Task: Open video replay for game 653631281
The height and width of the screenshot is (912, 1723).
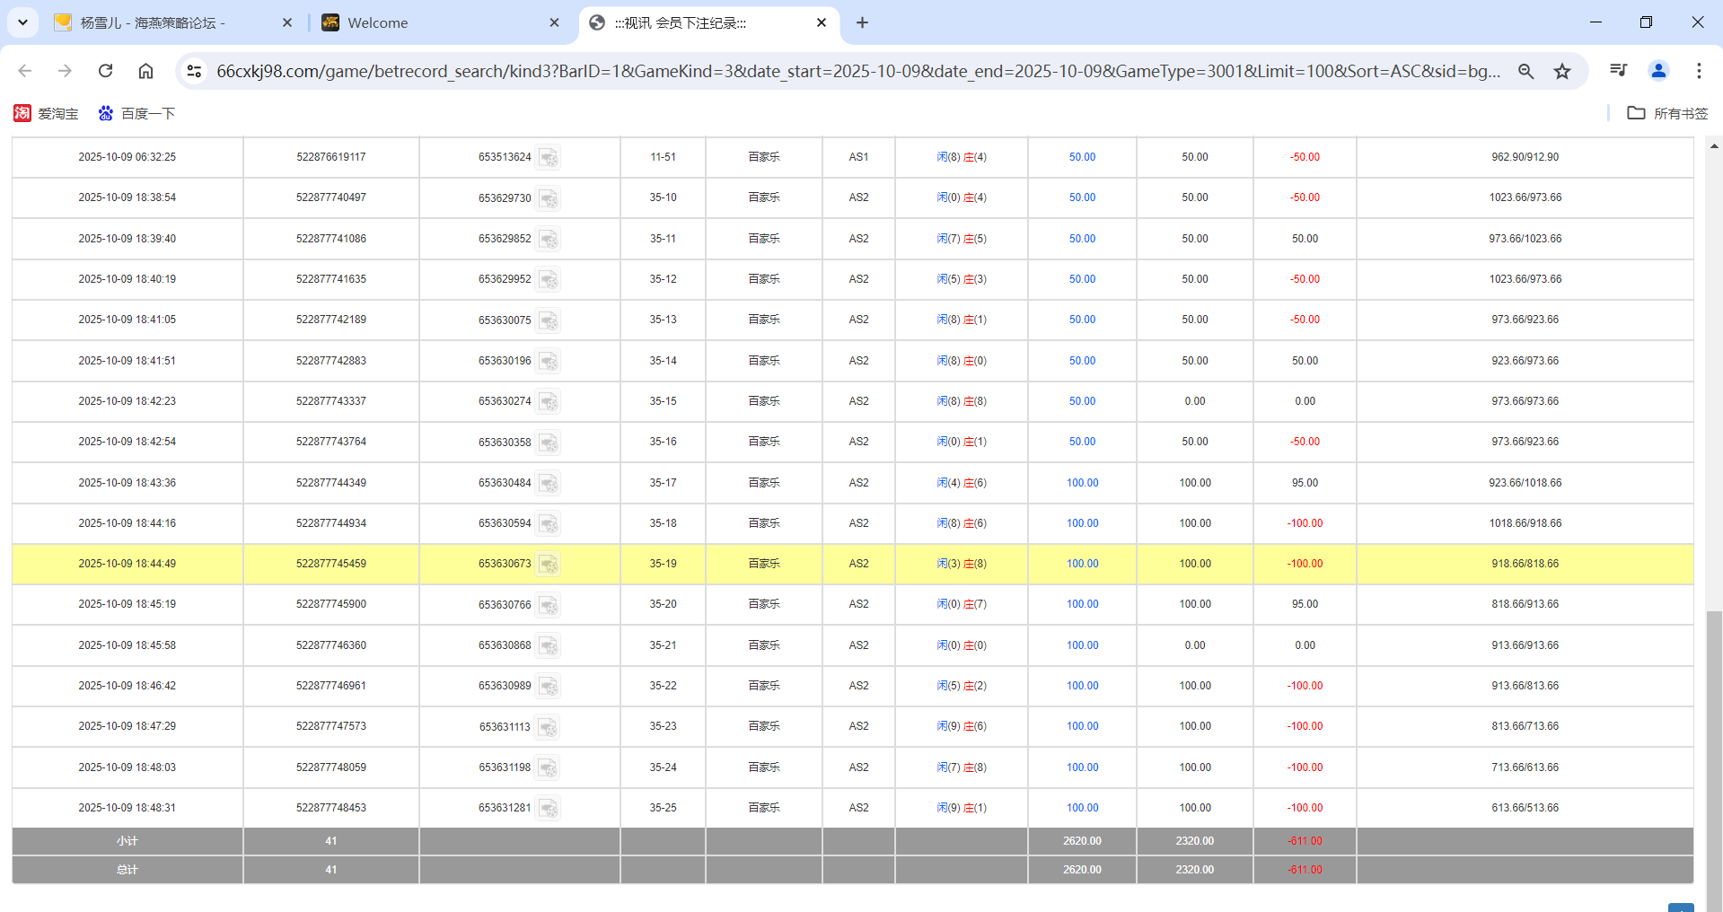Action: (549, 808)
